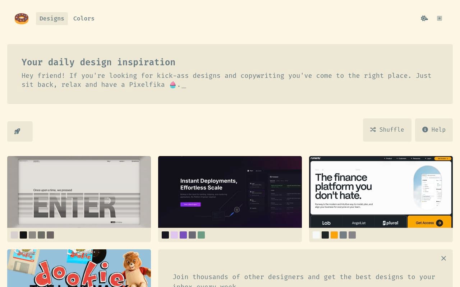This screenshot has height=287, width=460.
Task: Dismiss the newsletter signup banner
Action: coord(443,258)
